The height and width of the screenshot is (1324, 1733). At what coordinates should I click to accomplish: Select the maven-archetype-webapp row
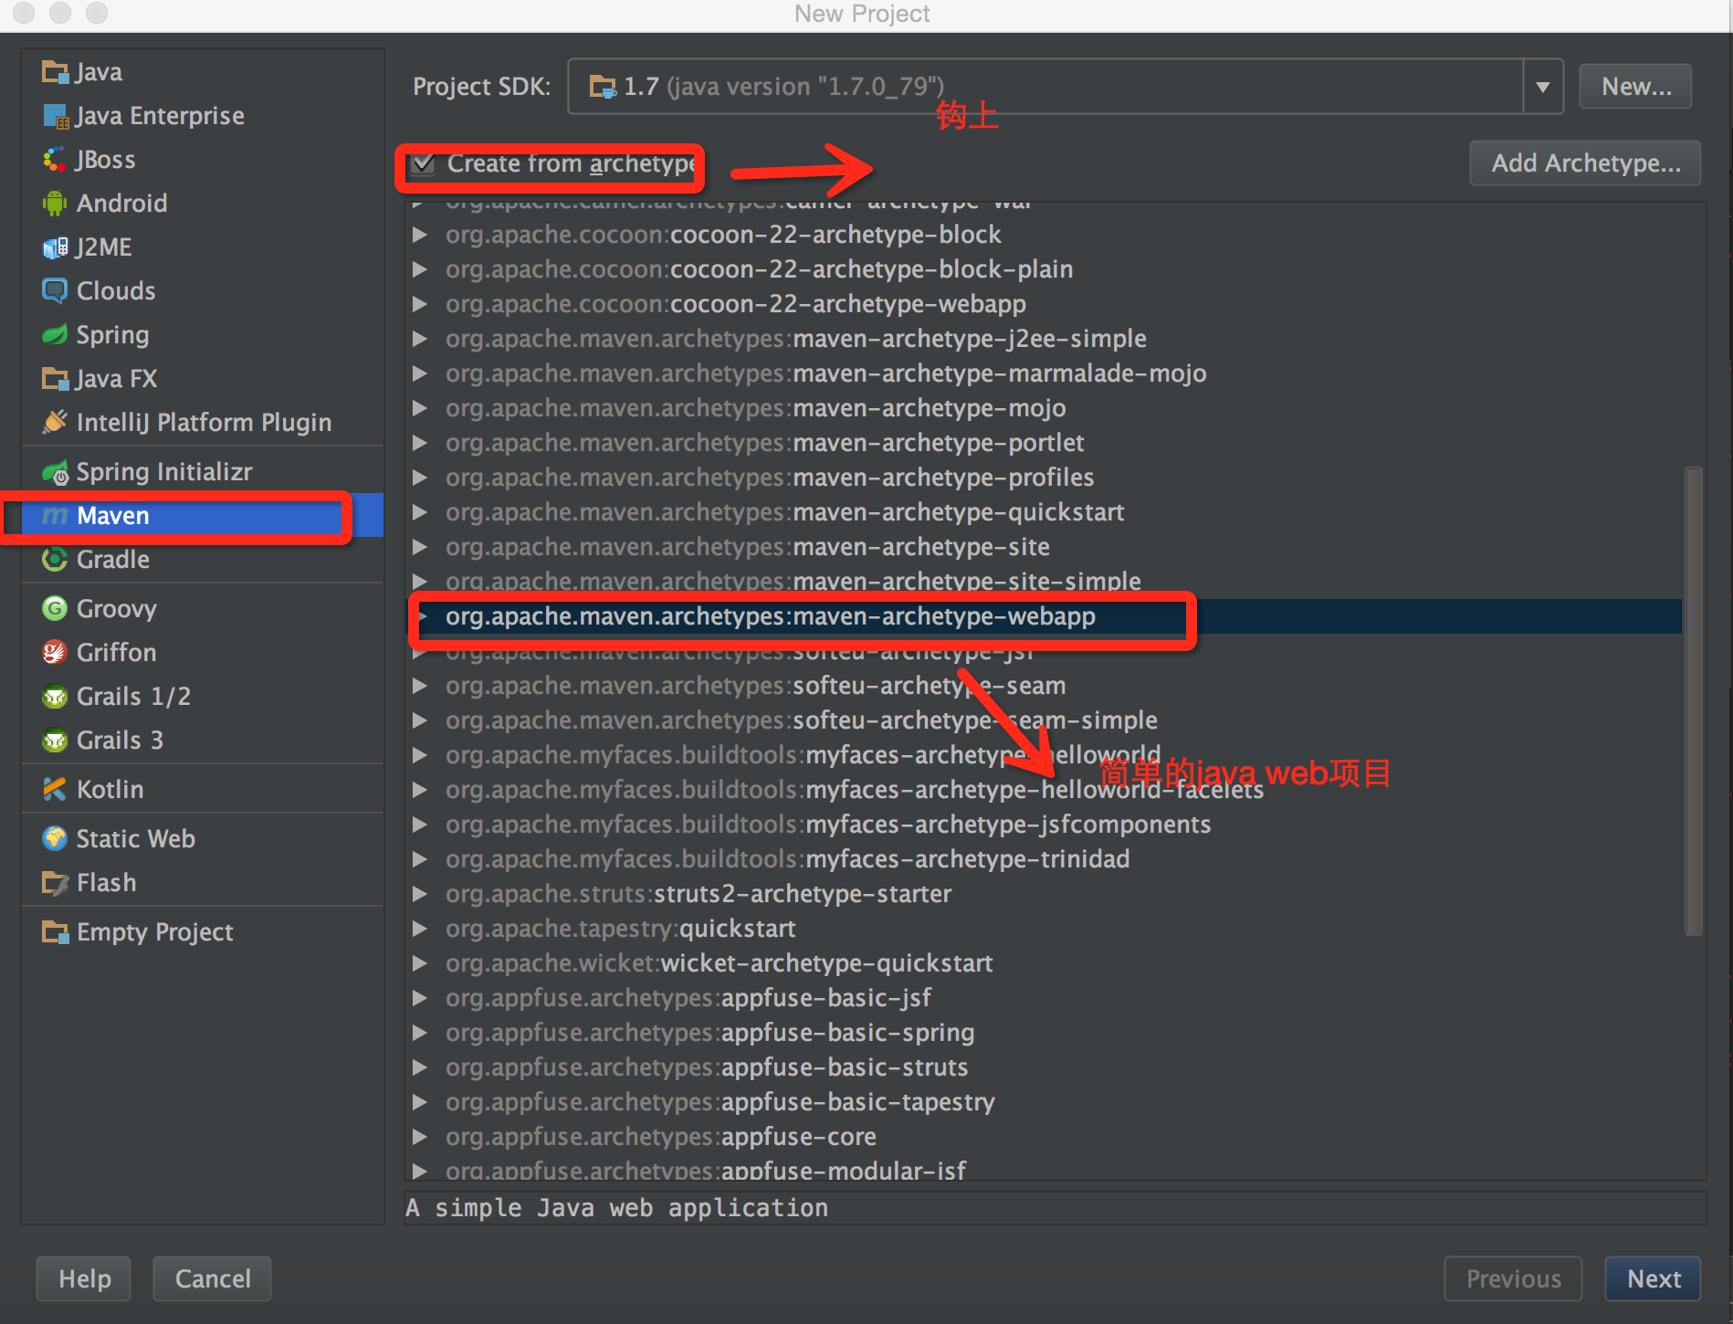(x=1045, y=616)
